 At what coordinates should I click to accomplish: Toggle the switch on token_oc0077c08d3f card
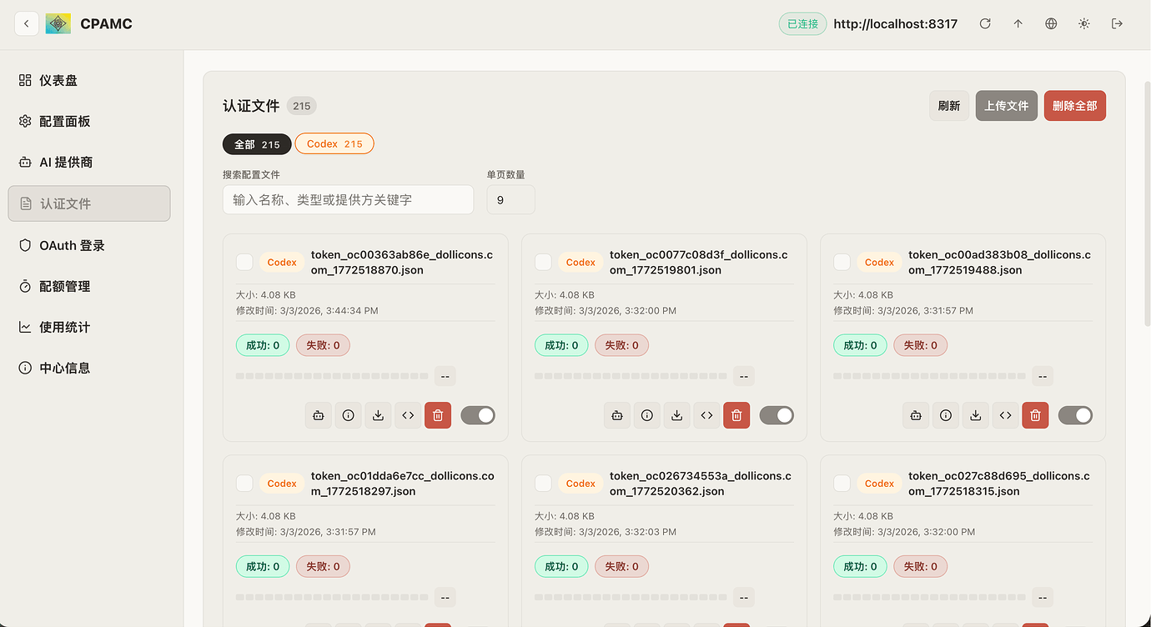(x=777, y=415)
